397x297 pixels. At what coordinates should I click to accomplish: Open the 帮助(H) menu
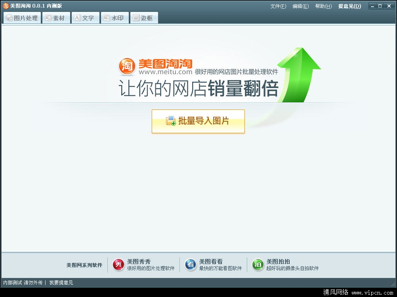[x=323, y=6]
